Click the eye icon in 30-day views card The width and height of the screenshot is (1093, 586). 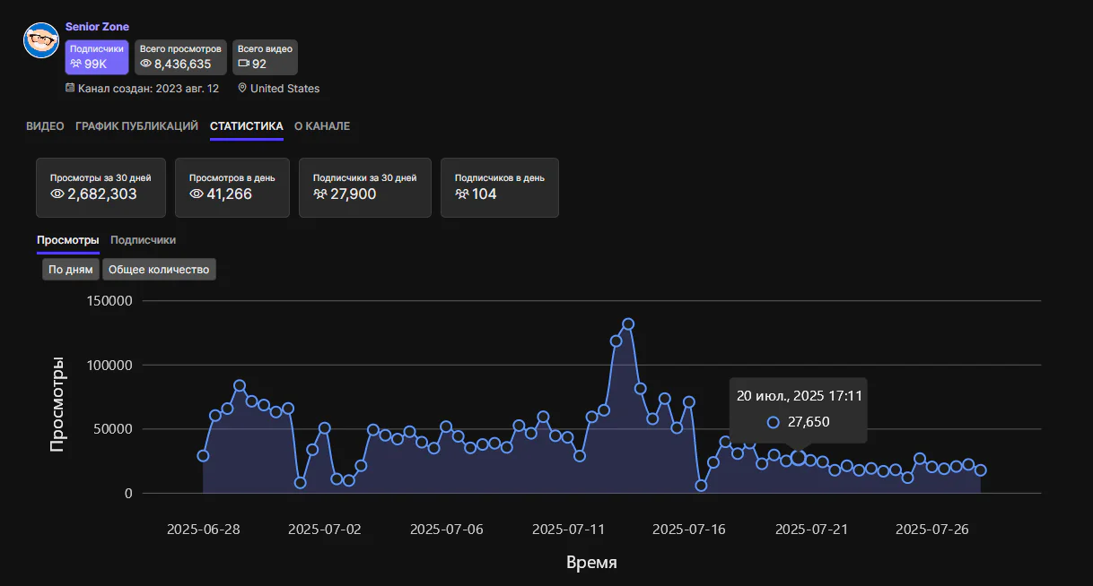coord(56,193)
